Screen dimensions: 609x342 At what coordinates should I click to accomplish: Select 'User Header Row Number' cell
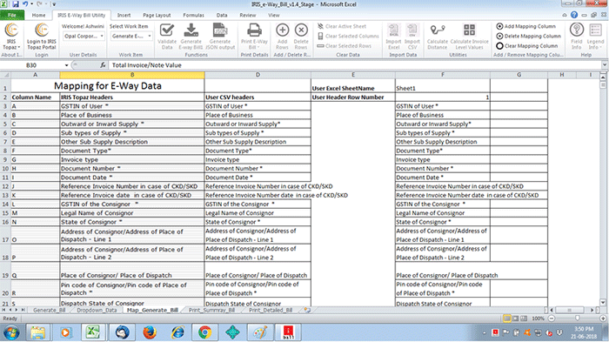coord(352,97)
